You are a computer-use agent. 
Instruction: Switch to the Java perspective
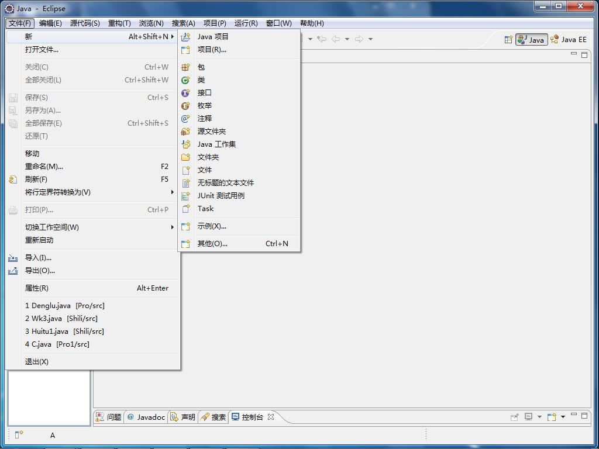pyautogui.click(x=531, y=39)
